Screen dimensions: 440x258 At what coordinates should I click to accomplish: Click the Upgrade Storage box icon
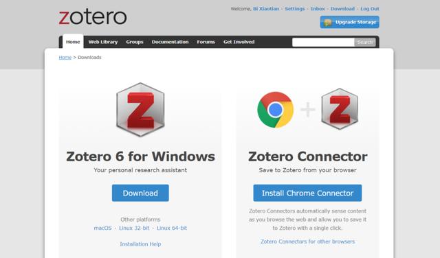(x=328, y=23)
